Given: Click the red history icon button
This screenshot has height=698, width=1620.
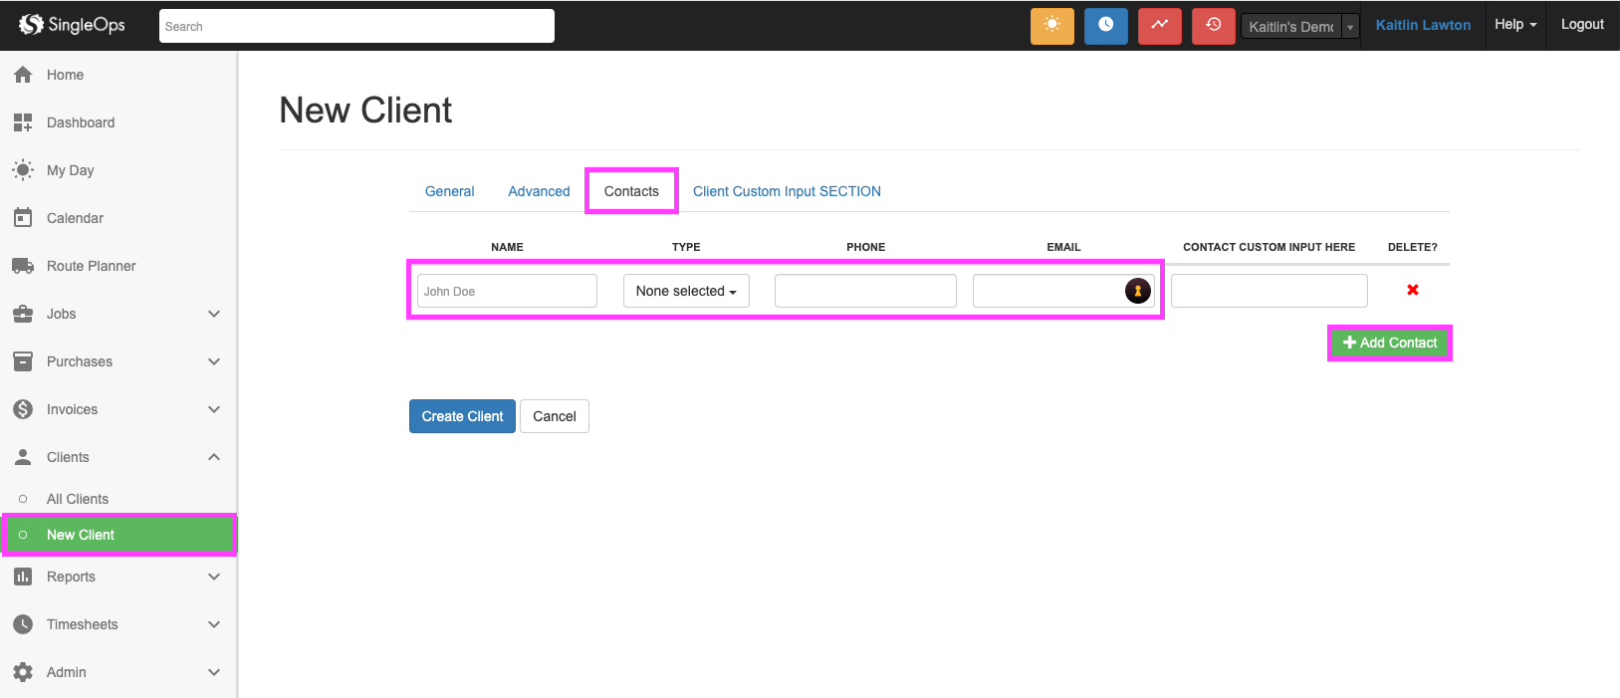Looking at the screenshot, I should point(1213,26).
